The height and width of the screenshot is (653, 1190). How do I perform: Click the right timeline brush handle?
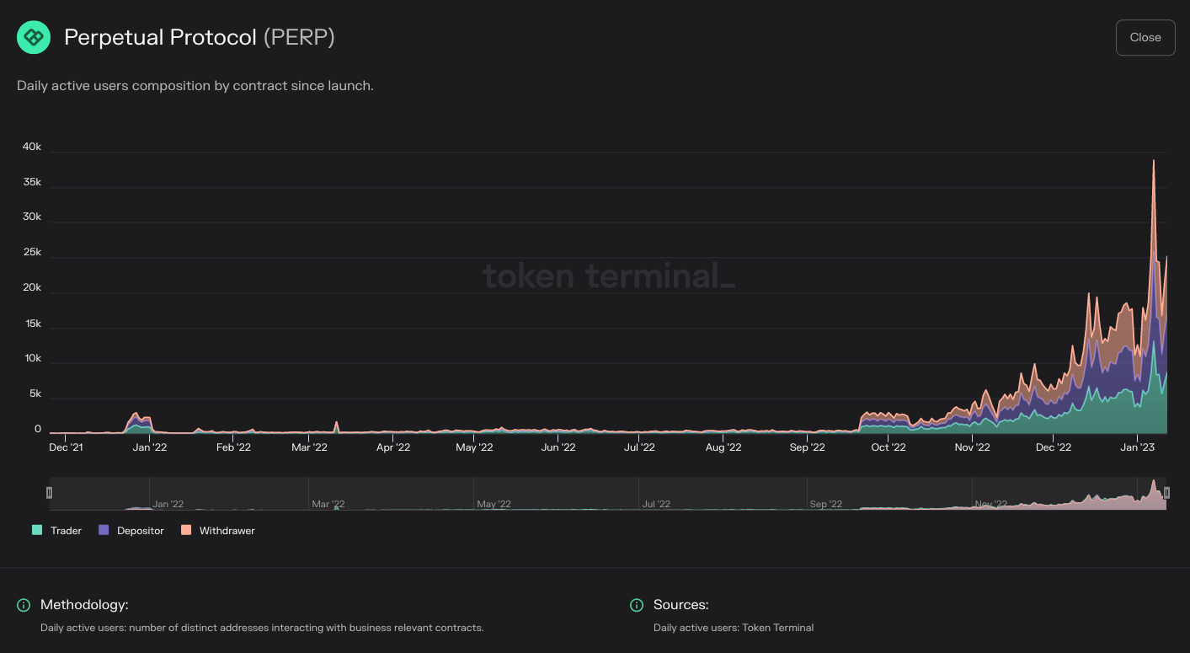(1166, 492)
